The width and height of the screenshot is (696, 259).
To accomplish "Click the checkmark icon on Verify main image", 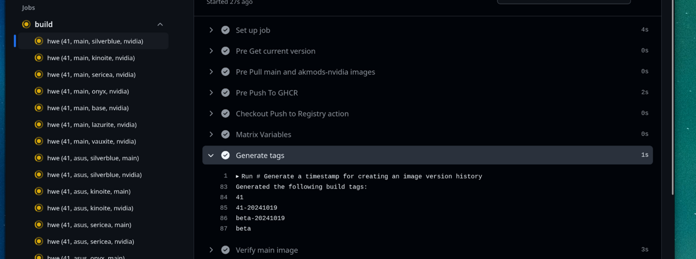I will [225, 250].
